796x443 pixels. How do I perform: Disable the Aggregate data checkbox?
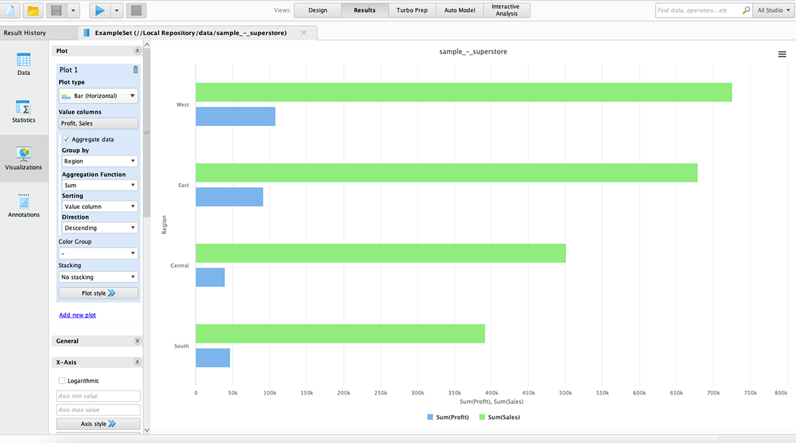66,139
